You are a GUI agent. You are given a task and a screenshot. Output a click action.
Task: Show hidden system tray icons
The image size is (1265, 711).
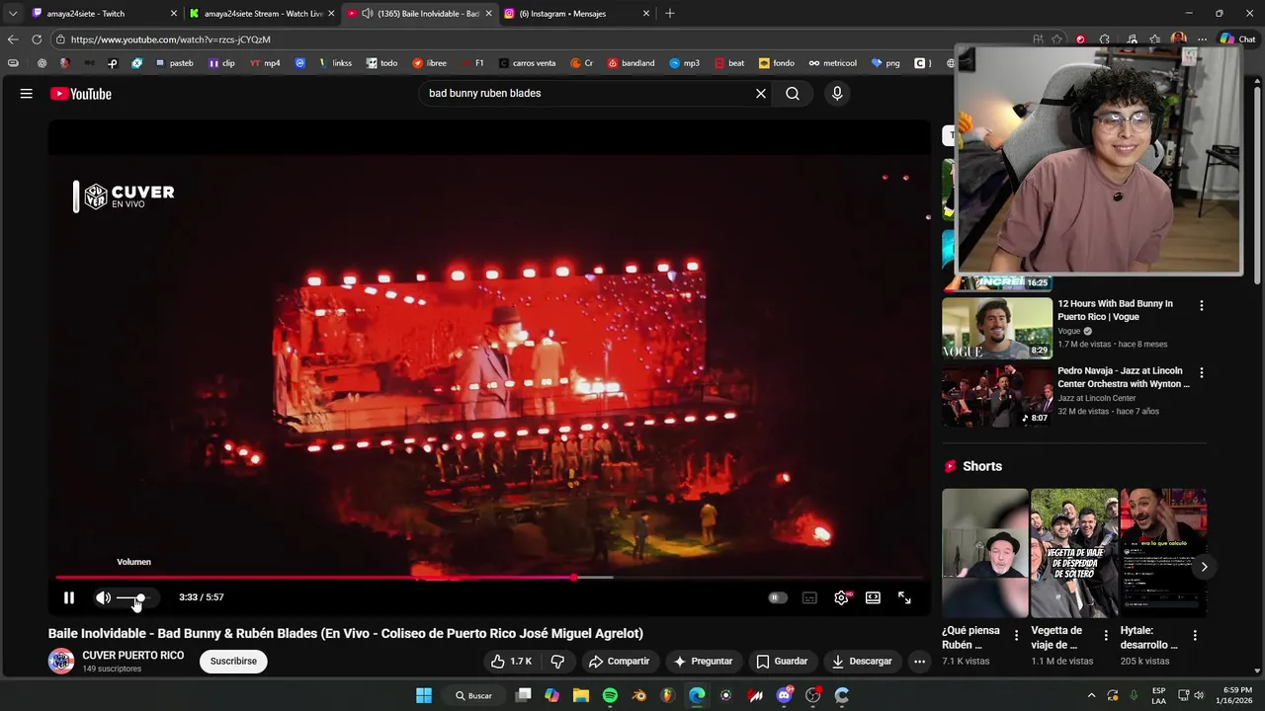click(1091, 695)
